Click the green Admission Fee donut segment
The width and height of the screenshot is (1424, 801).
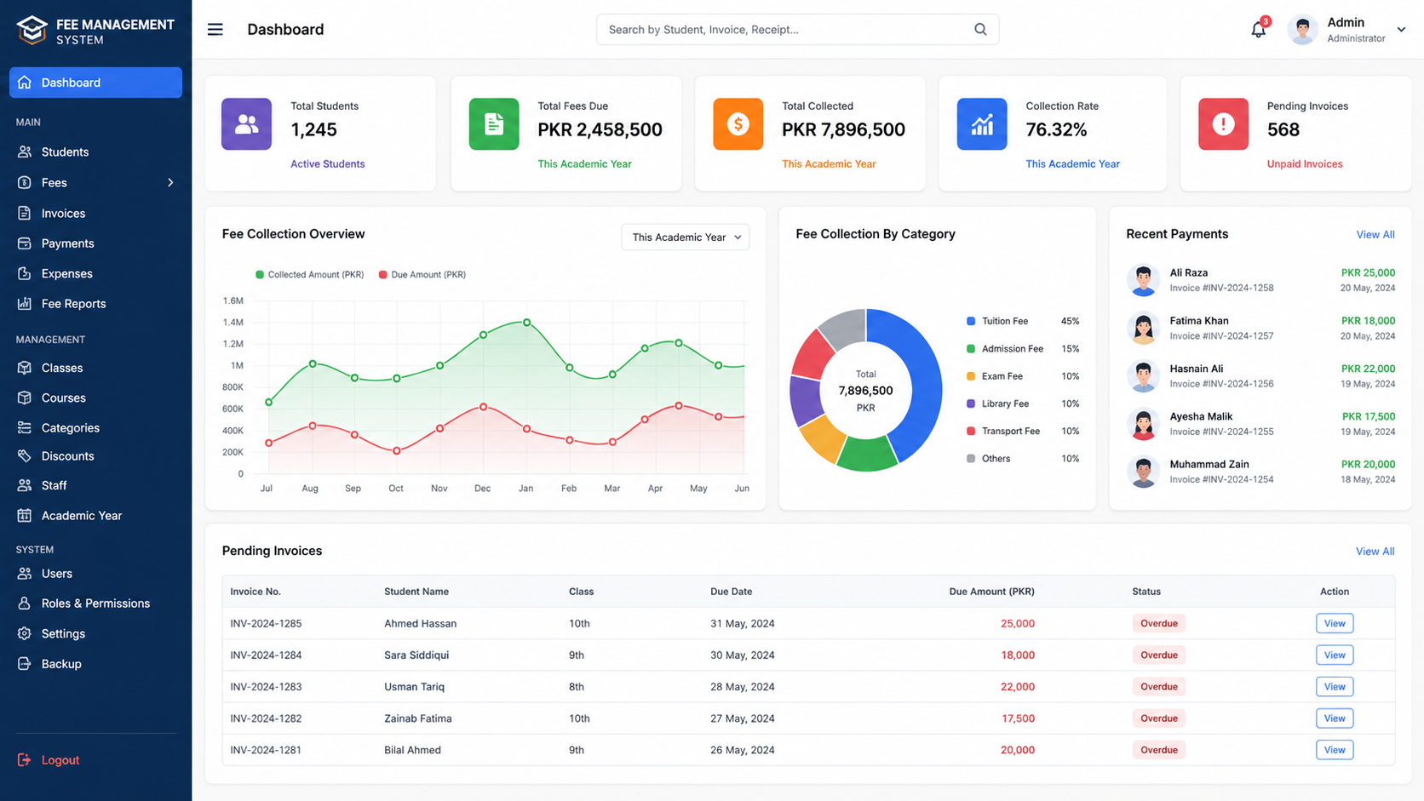click(866, 453)
